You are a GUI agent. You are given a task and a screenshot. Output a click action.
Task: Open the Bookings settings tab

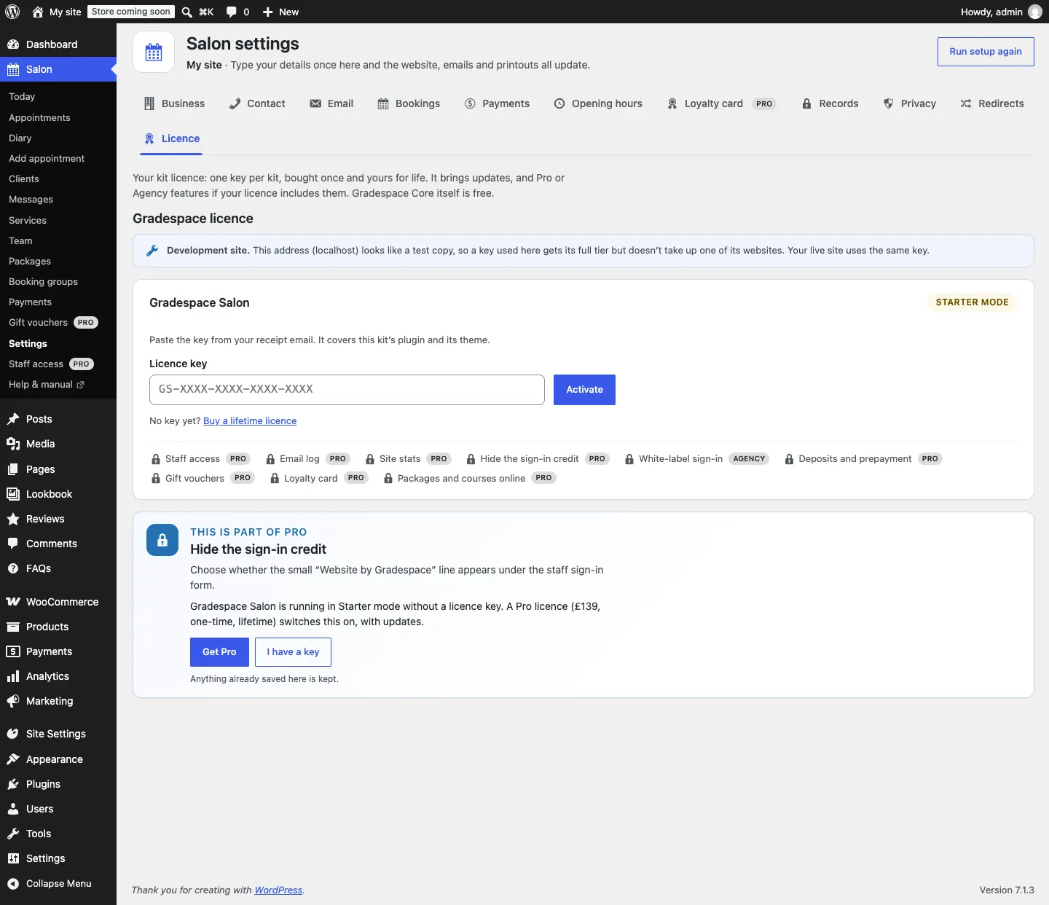coord(409,103)
